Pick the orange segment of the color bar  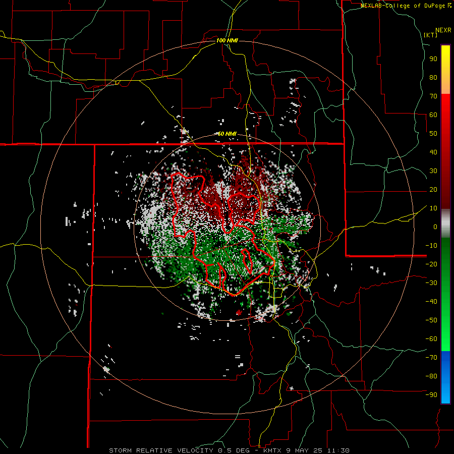pyautogui.click(x=445, y=86)
